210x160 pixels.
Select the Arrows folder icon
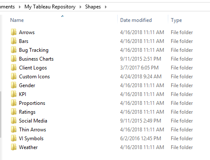(x=13, y=32)
